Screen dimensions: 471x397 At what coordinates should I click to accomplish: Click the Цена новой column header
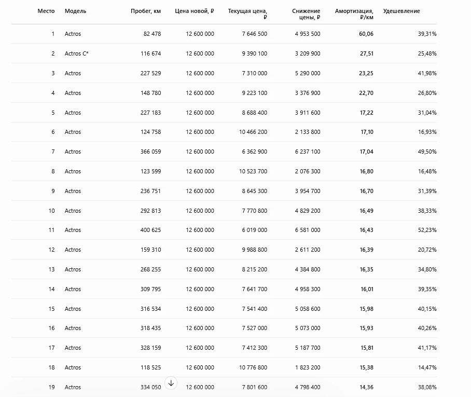tap(195, 11)
